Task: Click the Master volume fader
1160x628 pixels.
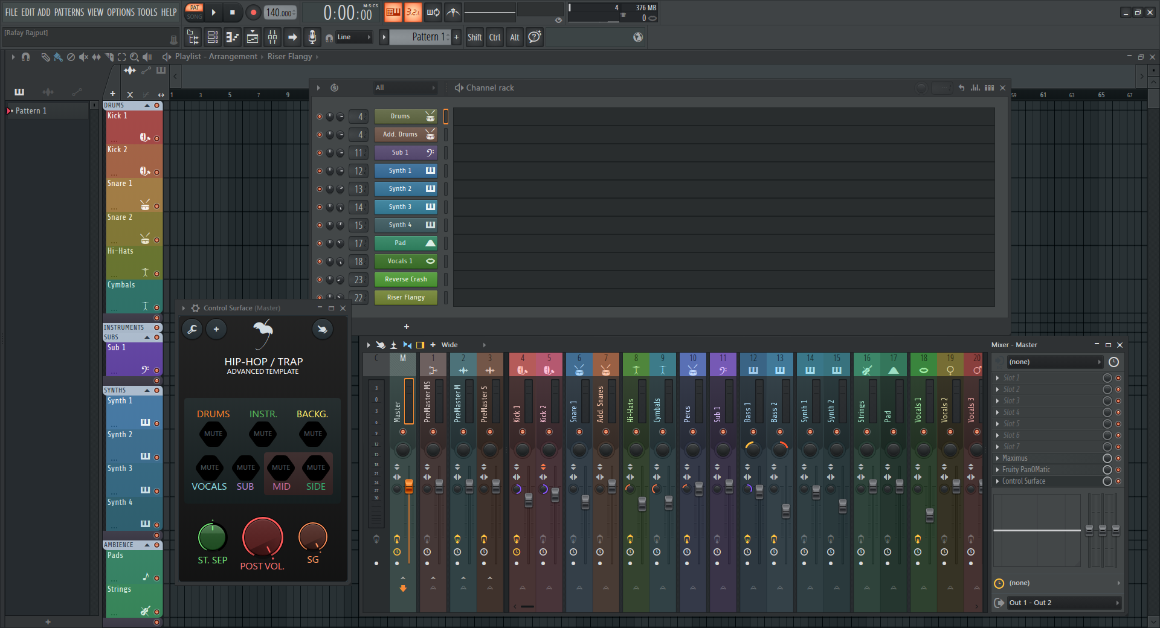Action: pyautogui.click(x=409, y=487)
